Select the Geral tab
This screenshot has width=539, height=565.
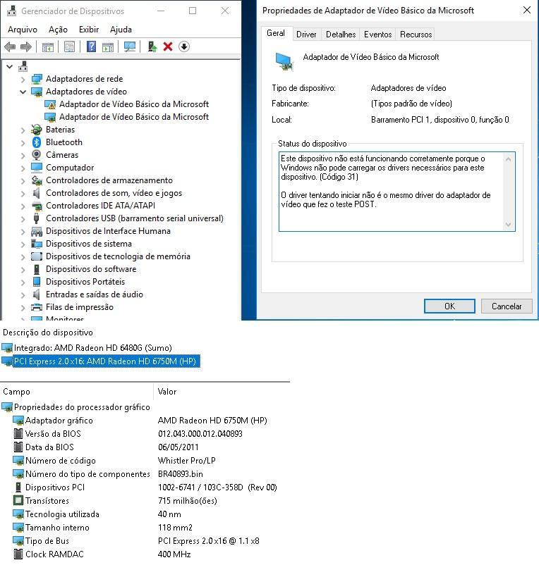276,33
